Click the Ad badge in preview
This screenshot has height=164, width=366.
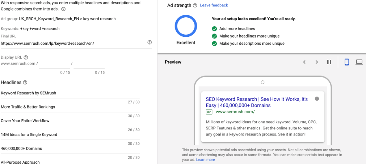pyautogui.click(x=209, y=112)
